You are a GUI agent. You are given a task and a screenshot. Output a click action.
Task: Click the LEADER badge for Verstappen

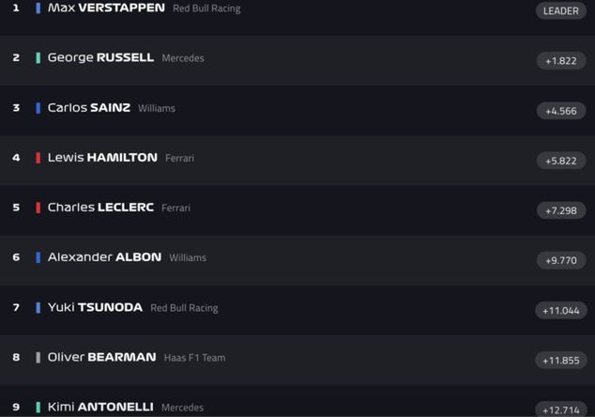pos(561,11)
